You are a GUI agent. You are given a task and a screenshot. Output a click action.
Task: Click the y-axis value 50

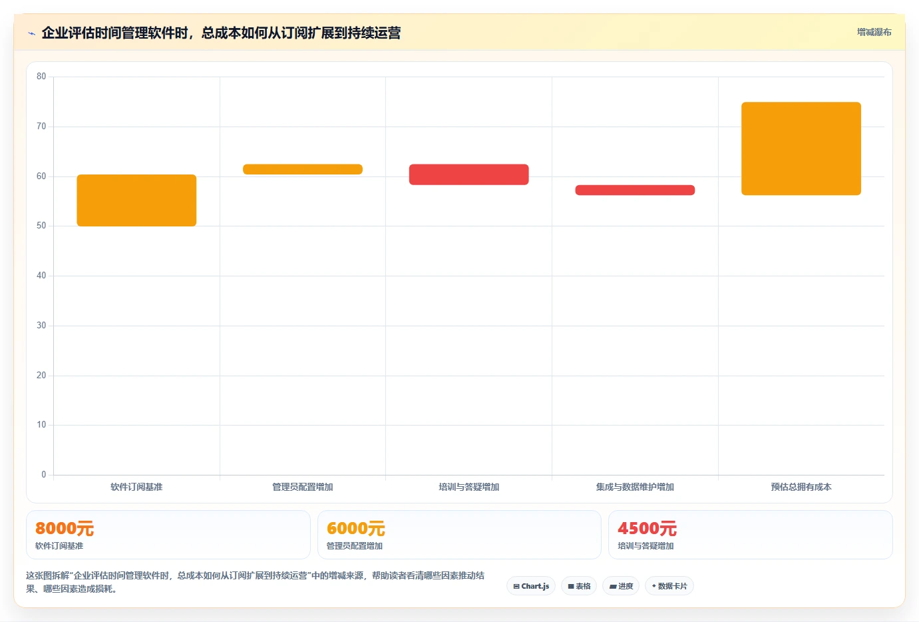41,226
